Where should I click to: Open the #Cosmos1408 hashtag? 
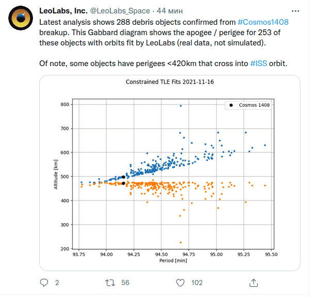tap(263, 22)
